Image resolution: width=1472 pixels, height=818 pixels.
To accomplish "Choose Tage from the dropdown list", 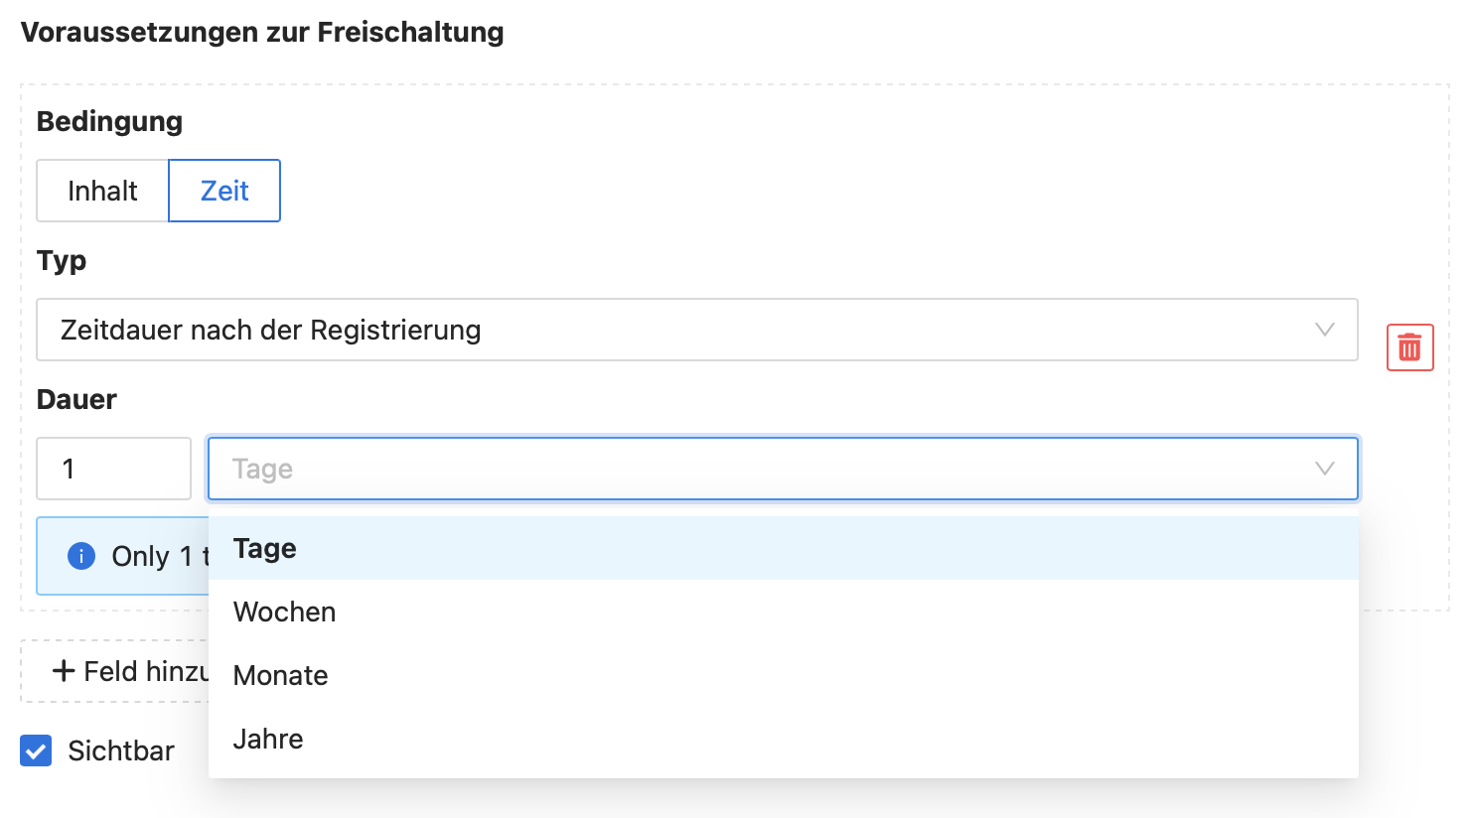I will coord(265,549).
